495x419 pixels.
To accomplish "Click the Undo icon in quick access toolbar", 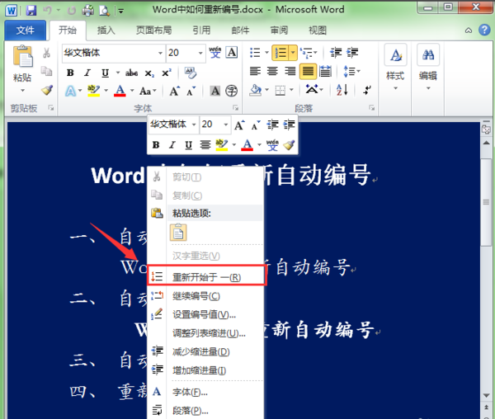I will click(x=47, y=11).
